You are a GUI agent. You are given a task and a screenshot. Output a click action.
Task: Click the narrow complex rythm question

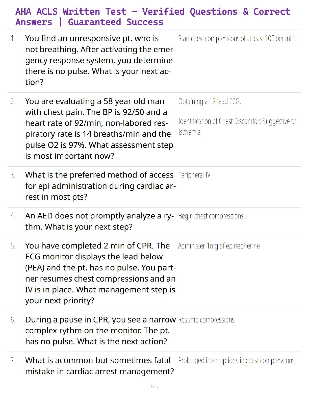pos(100,331)
